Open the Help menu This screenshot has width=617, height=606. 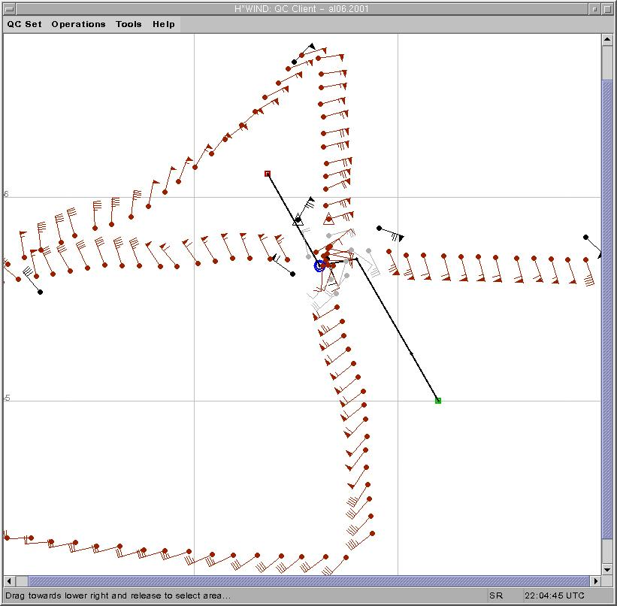(164, 24)
